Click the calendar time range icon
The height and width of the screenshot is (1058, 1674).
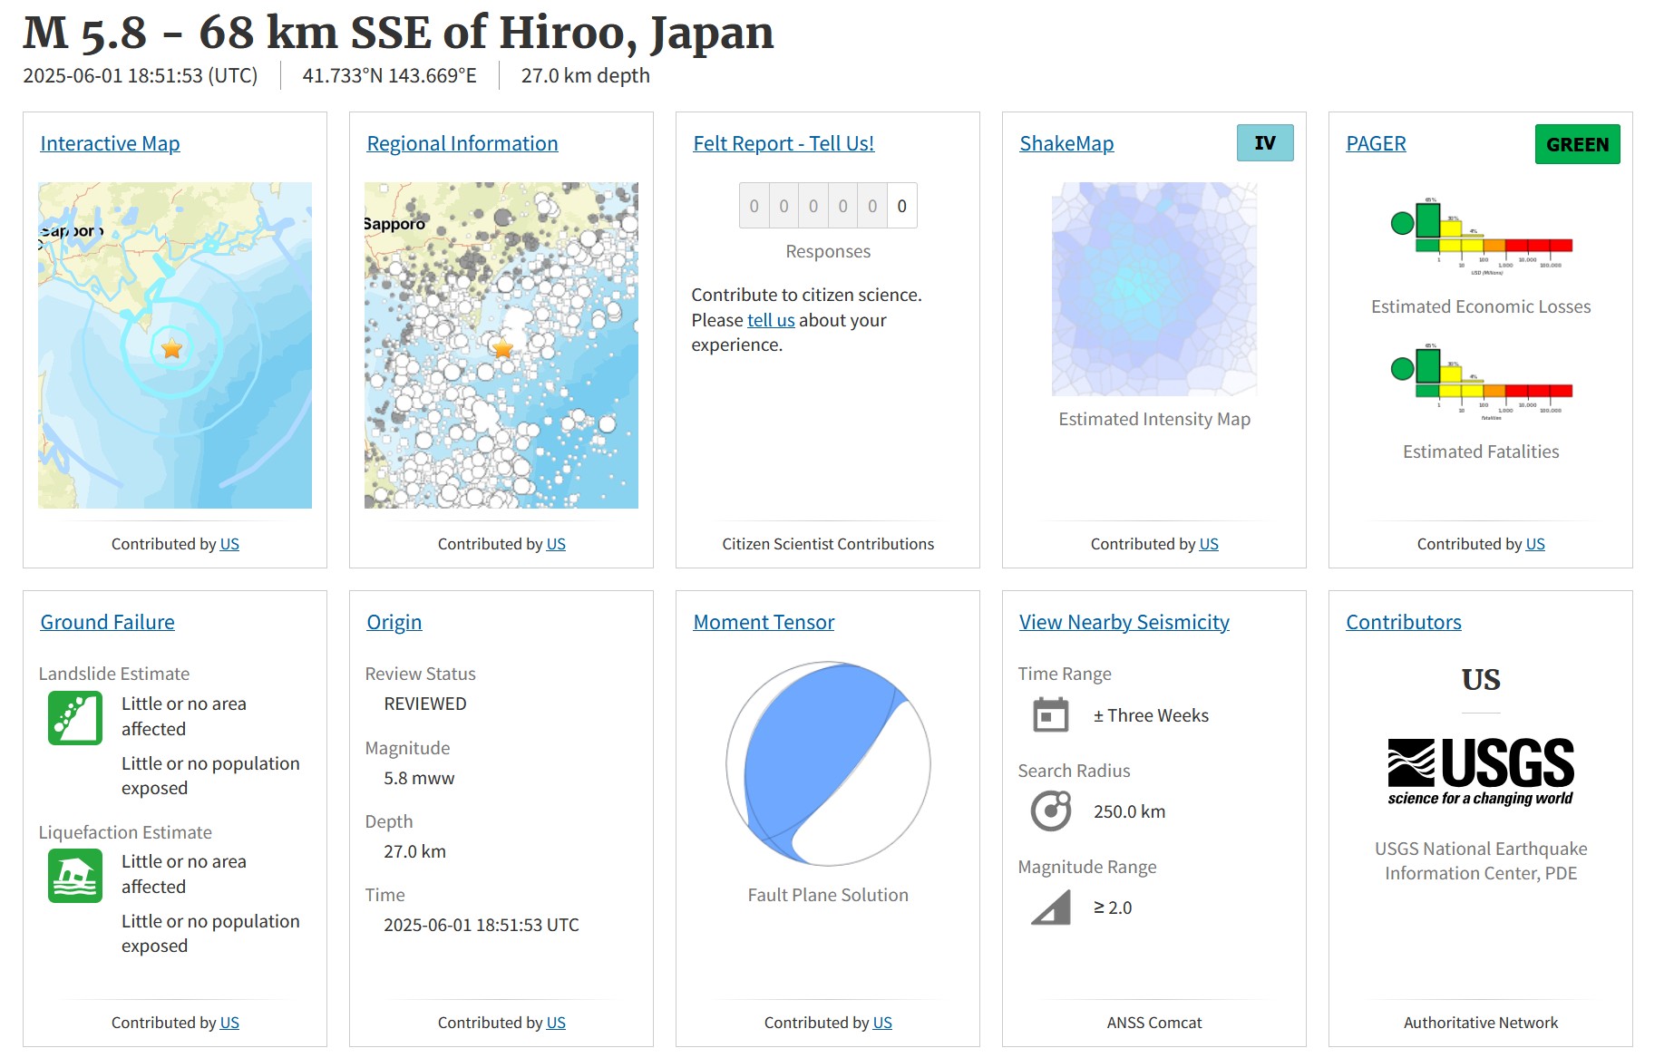pos(1051,715)
